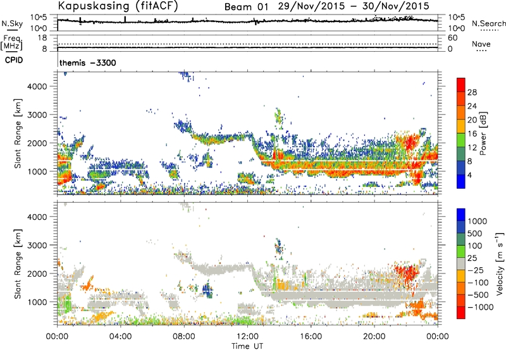Screen dimensions: 506x350
Task: Click the 4000 range tick in power panel
Action: click(37, 87)
